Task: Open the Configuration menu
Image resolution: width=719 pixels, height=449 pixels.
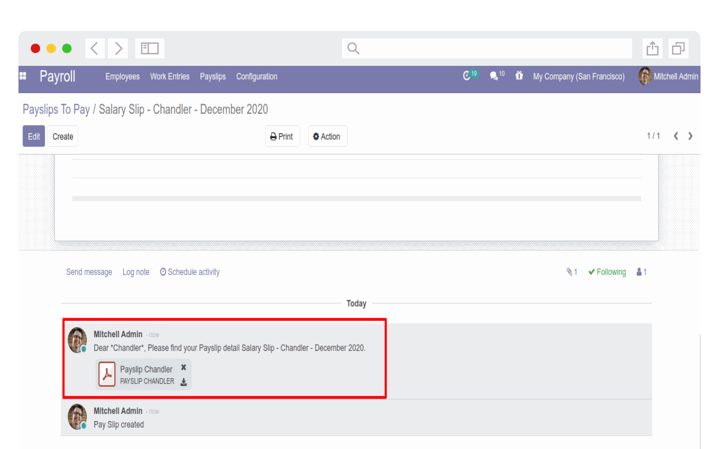Action: tap(257, 76)
